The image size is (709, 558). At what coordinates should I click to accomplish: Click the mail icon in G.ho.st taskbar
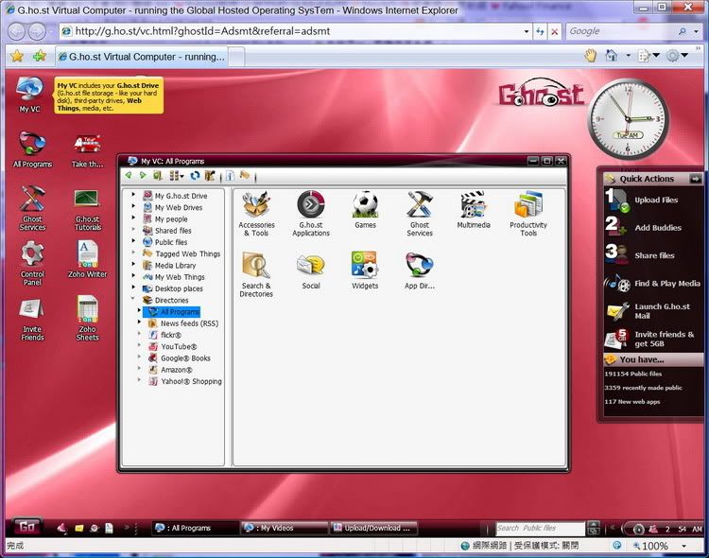[79, 528]
